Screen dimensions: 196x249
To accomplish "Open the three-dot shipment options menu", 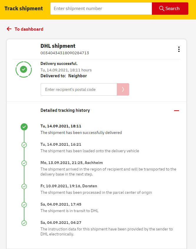I will coord(179,49).
